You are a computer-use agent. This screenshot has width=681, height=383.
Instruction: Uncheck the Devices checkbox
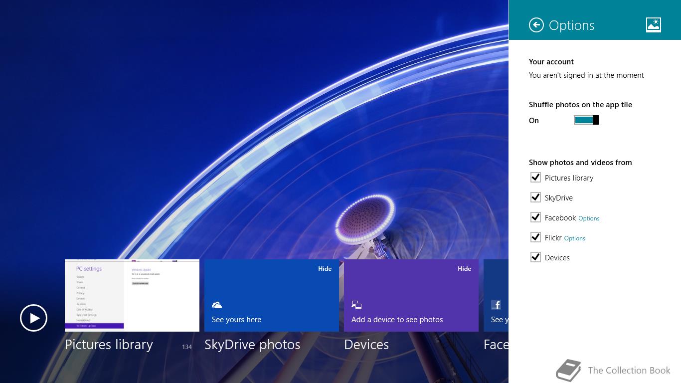point(535,257)
